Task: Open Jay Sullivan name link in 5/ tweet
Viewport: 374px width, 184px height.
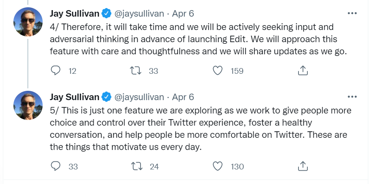Action: [x=74, y=97]
